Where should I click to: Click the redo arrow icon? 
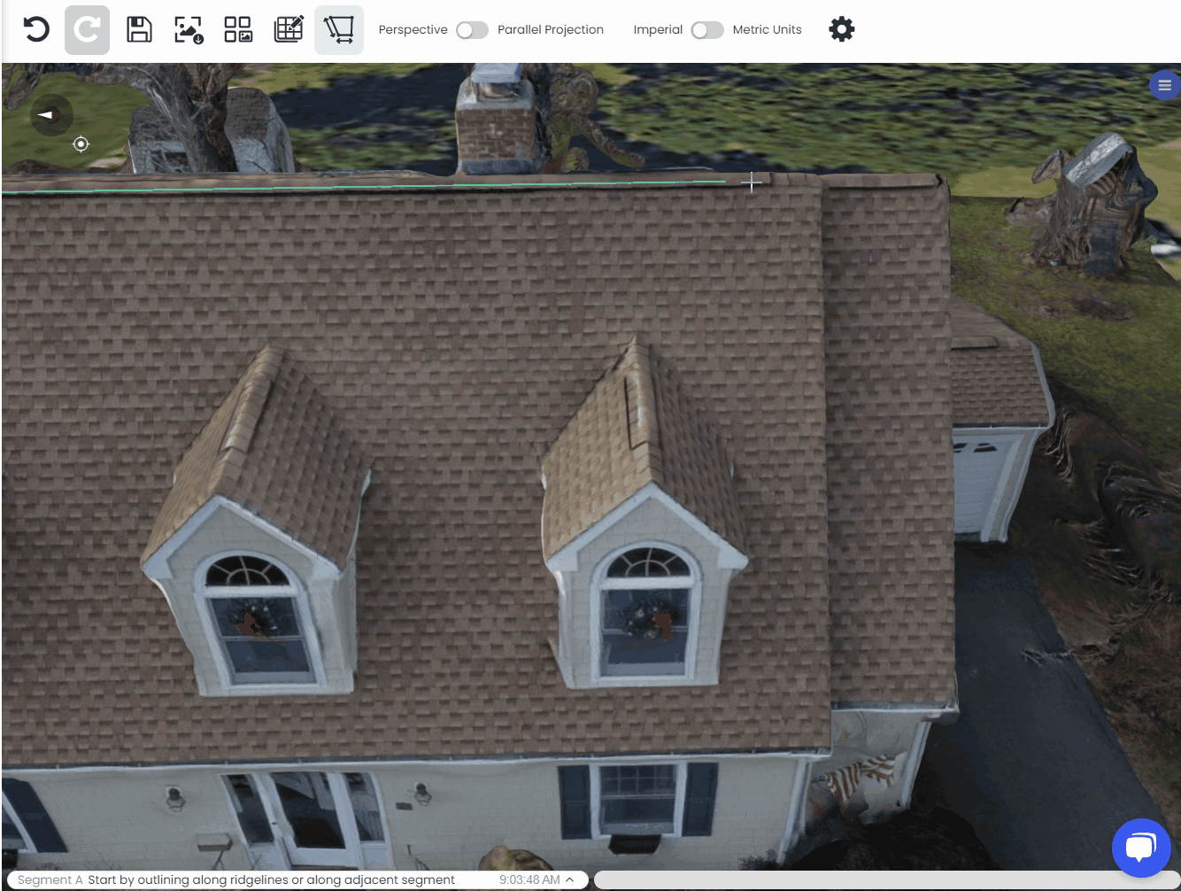click(87, 29)
